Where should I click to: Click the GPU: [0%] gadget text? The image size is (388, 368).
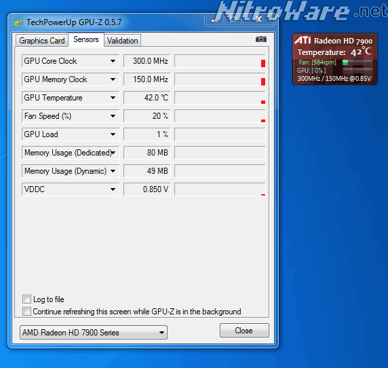tap(311, 71)
